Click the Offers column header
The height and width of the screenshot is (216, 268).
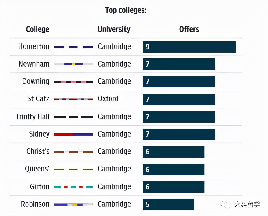189,29
